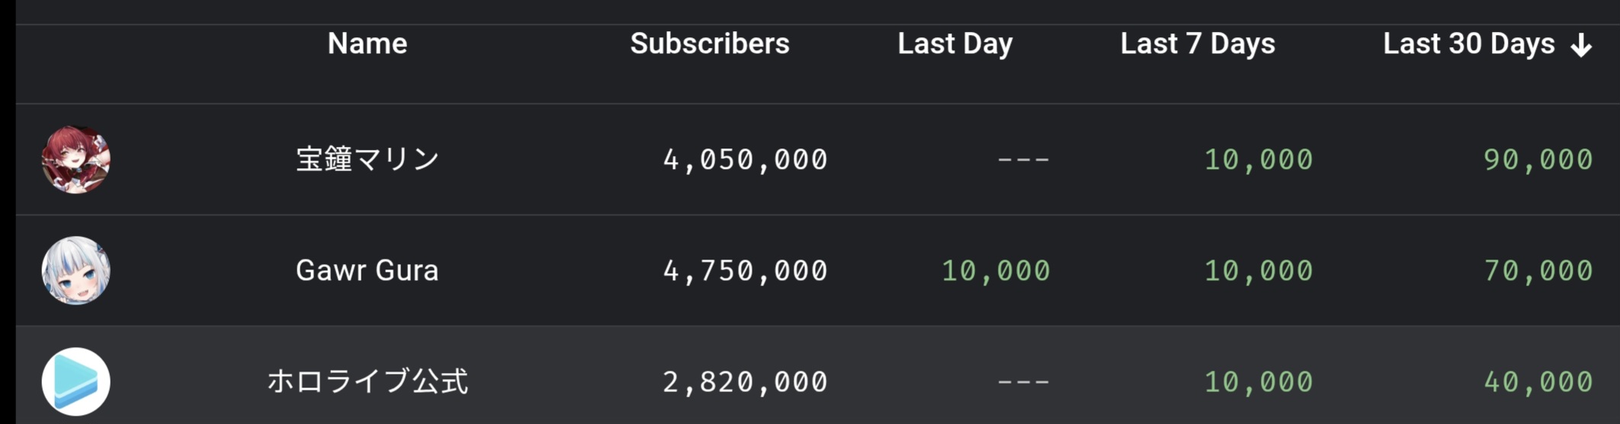Click the Gawr Gura shark avatar
The height and width of the screenshot is (424, 1620).
[75, 270]
